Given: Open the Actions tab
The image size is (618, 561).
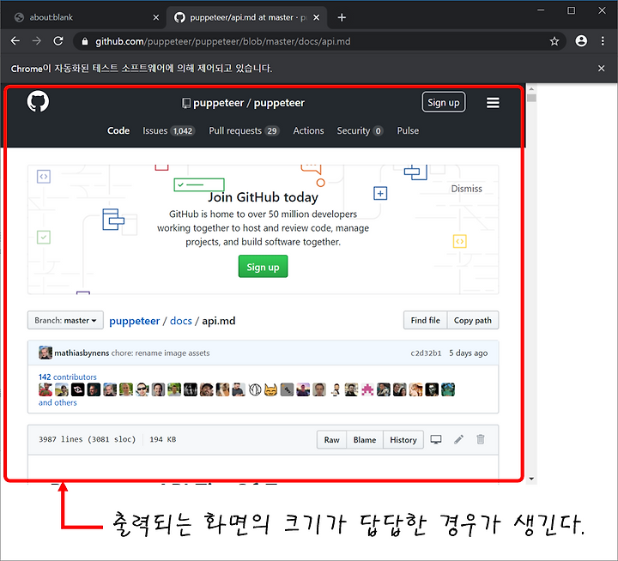Looking at the screenshot, I should pyautogui.click(x=308, y=130).
